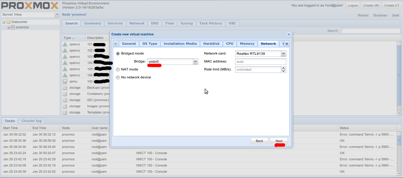Image resolution: width=403 pixels, height=178 pixels.
Task: Open the Cluster log tab
Action: point(31,121)
